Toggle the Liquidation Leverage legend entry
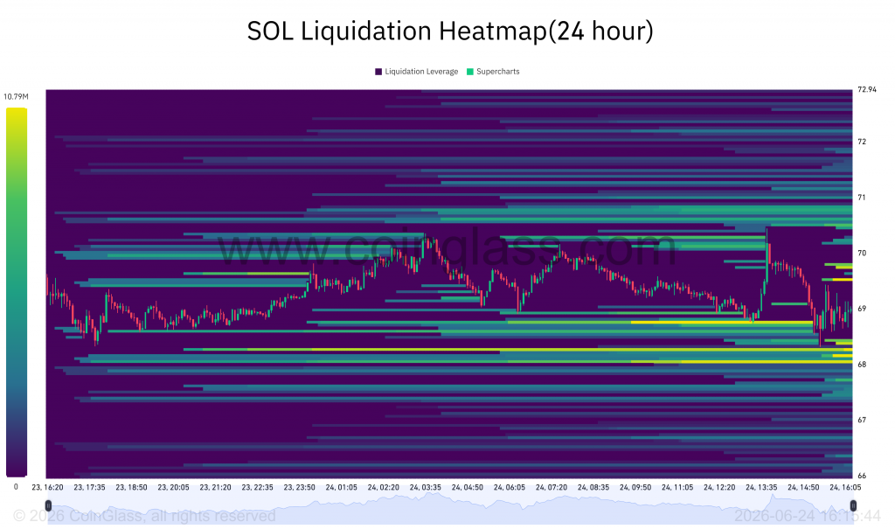This screenshot has height=529, width=895. coord(417,72)
